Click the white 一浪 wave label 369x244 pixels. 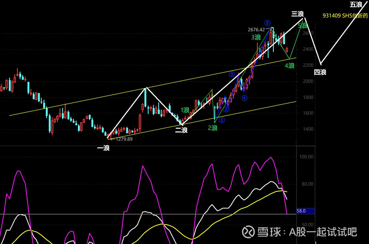click(103, 148)
